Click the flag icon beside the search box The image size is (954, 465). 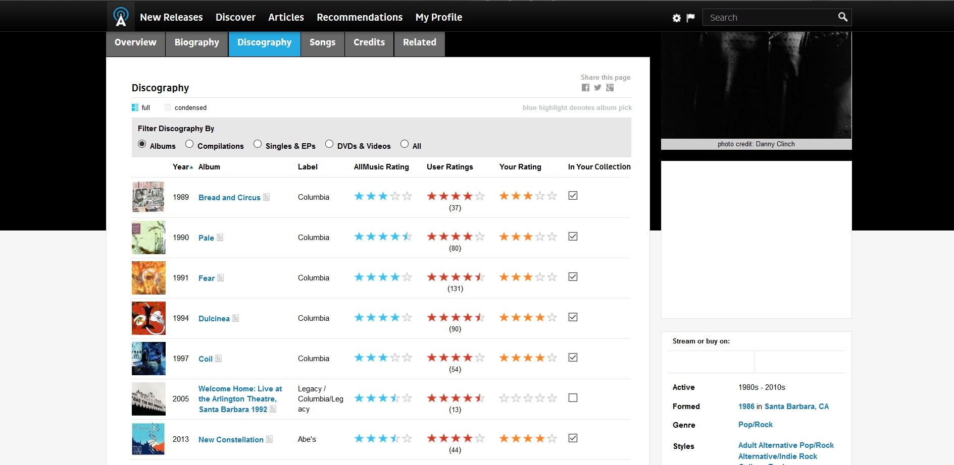tap(690, 18)
